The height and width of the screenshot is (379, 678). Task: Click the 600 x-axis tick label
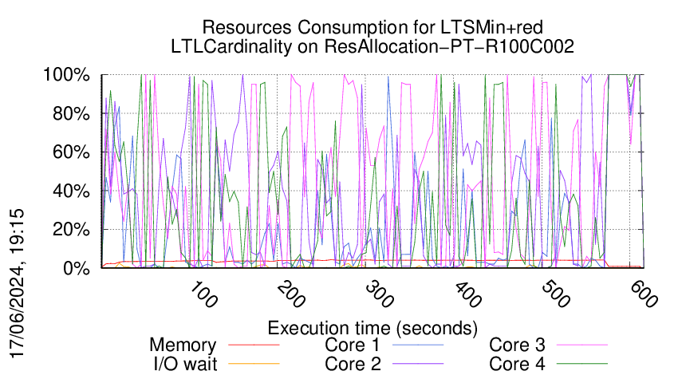coord(644,295)
